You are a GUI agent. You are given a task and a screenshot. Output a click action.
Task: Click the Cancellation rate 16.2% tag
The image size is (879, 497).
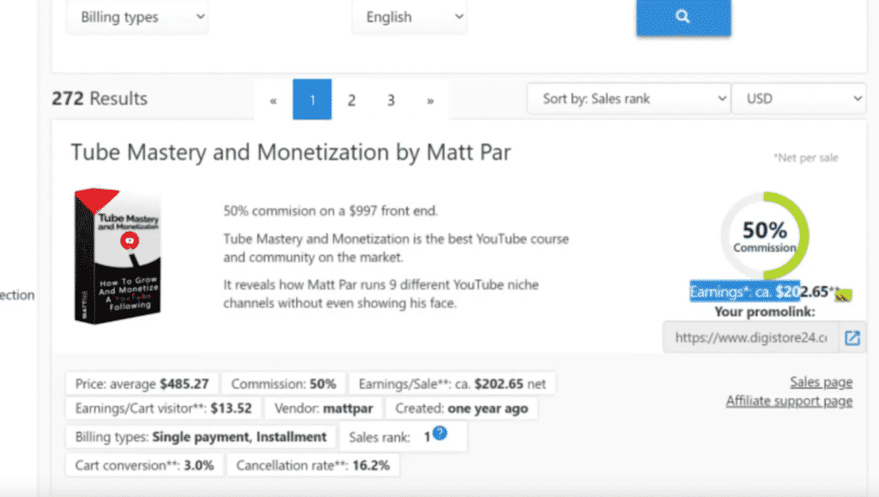point(312,465)
